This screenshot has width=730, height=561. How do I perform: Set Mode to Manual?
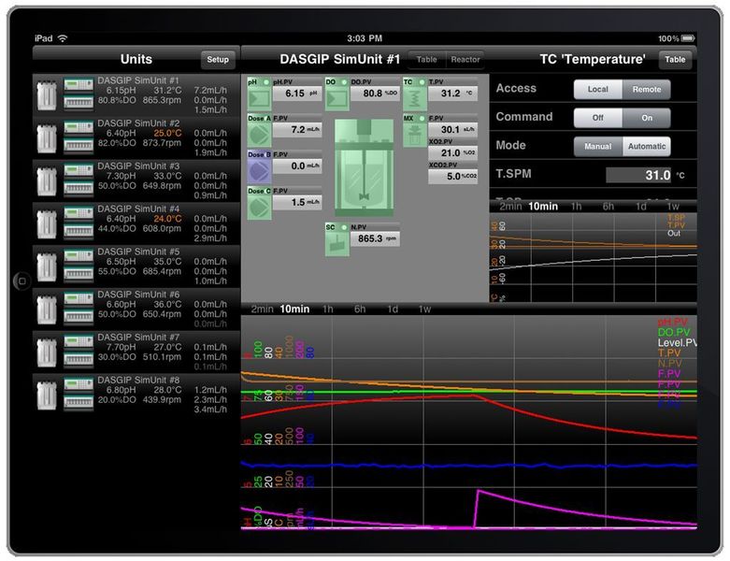598,146
